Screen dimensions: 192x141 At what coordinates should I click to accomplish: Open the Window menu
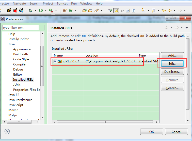point(86,4)
